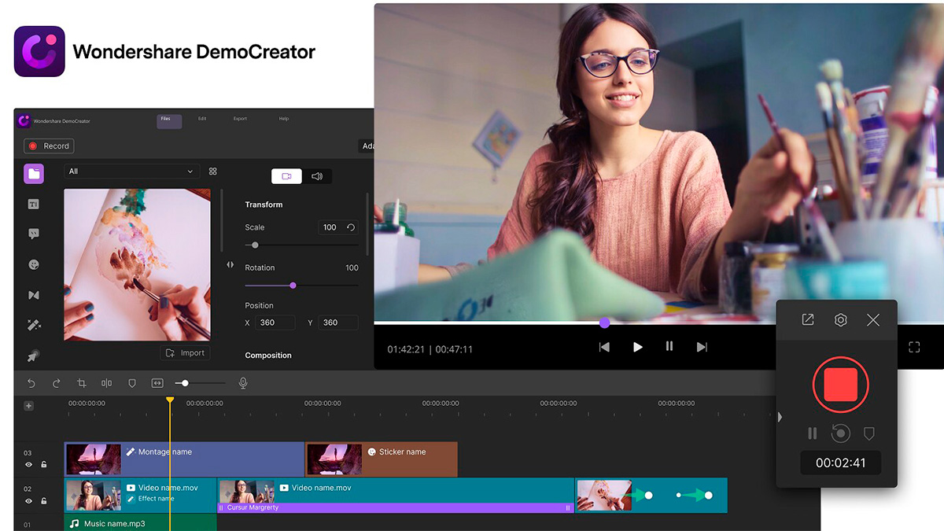Collapse the properties panel with the chevron

230,266
